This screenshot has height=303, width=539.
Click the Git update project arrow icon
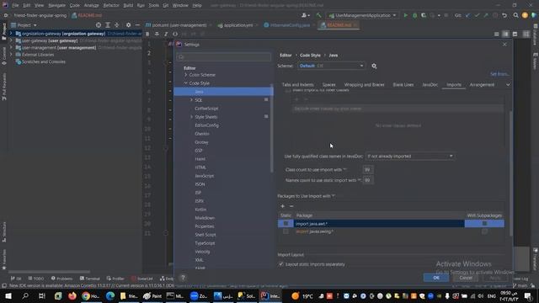tap(467, 15)
